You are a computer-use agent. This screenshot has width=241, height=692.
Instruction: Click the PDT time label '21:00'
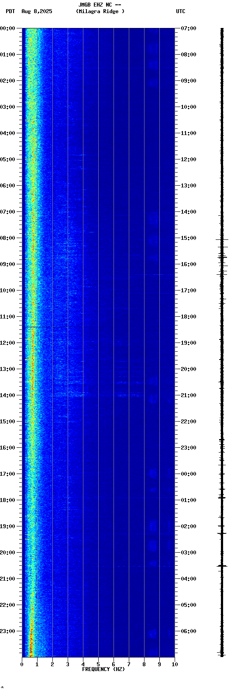[x=7, y=579]
